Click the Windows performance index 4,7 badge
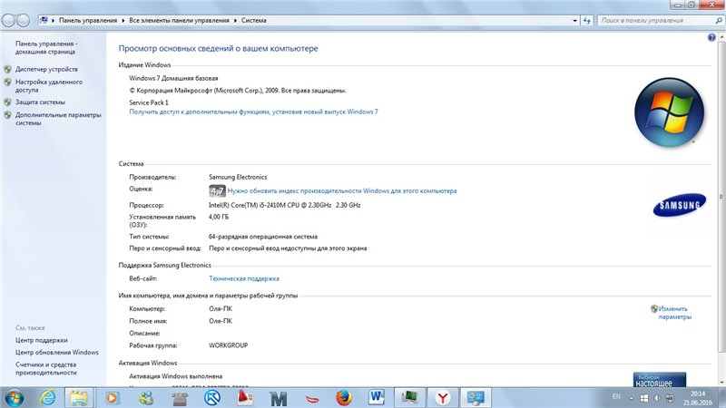This screenshot has width=726, height=408. (217, 190)
